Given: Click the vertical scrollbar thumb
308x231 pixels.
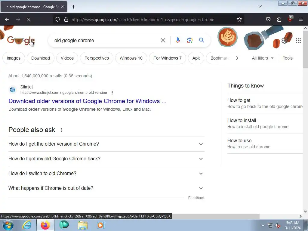Looking at the screenshot, I should 305,49.
